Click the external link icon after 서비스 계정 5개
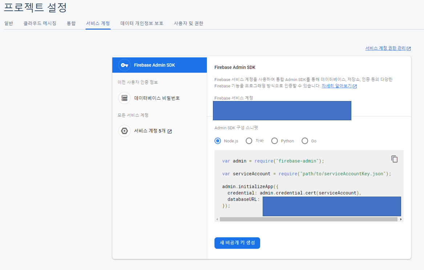The height and width of the screenshot is (270, 424). click(170, 131)
